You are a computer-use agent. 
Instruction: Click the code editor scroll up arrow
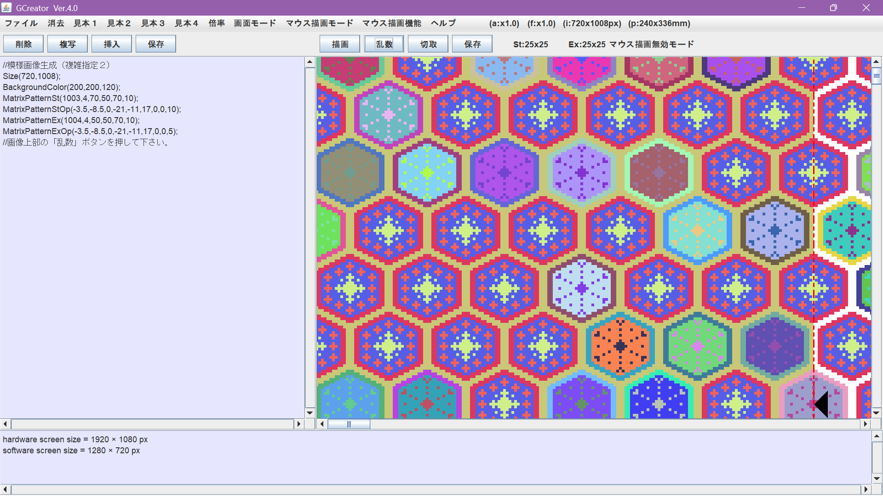[310, 62]
